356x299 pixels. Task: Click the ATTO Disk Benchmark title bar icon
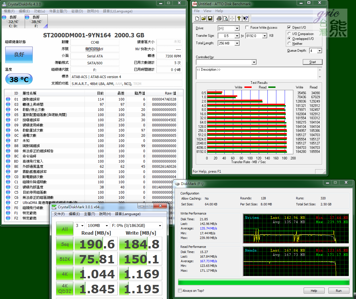click(x=195, y=4)
